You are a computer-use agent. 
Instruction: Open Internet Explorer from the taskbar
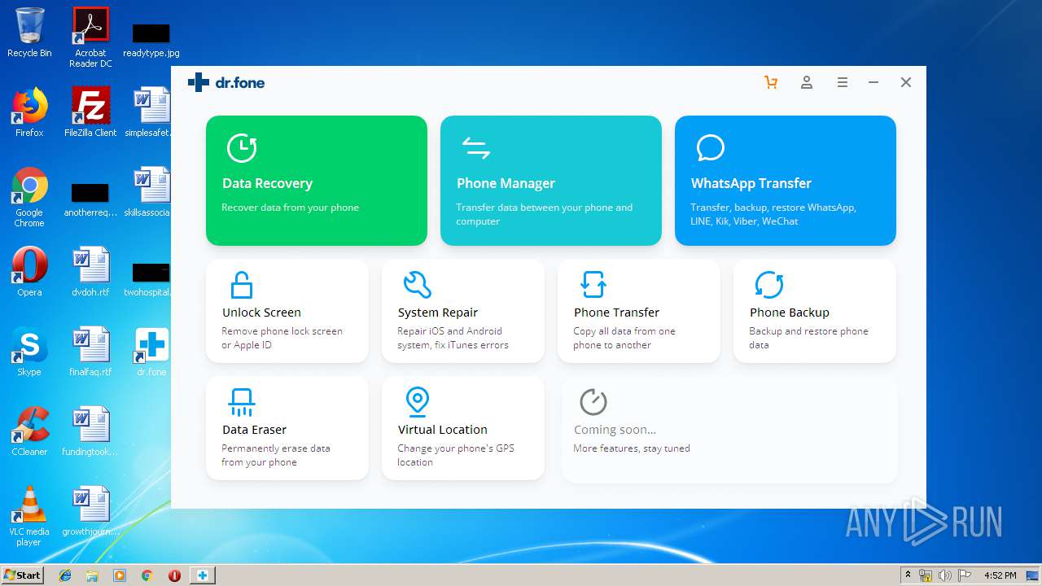[65, 575]
